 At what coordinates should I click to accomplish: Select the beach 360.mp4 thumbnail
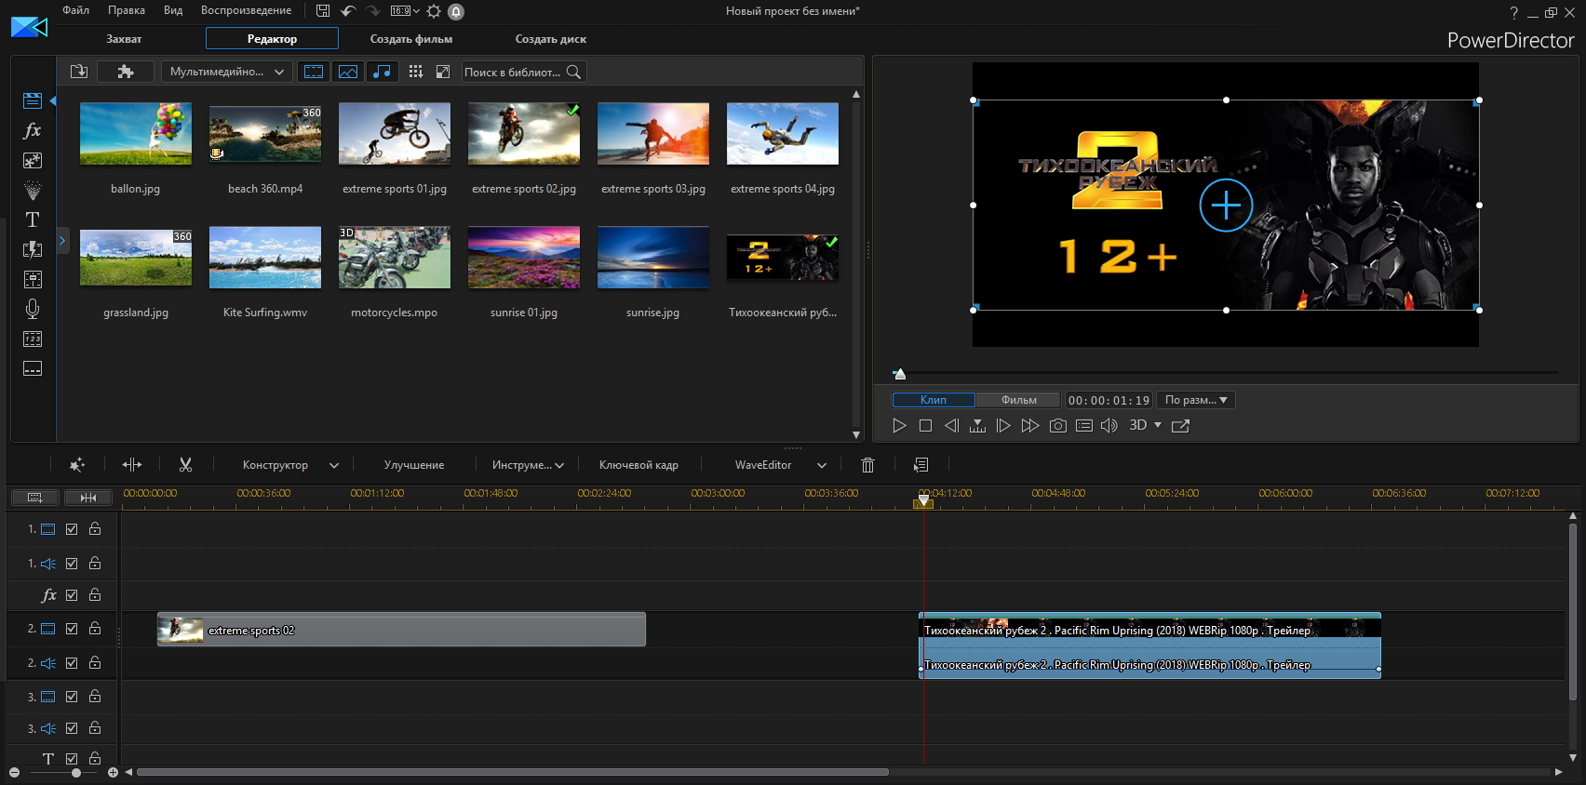point(265,134)
